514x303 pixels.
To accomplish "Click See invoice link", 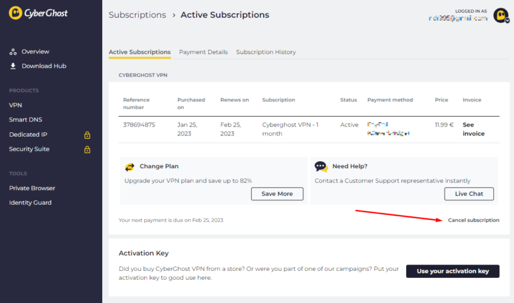I will (474, 129).
